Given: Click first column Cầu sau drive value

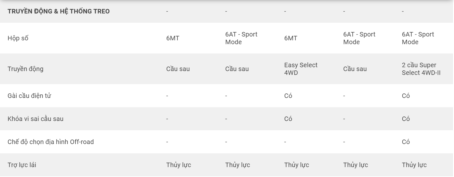Looking at the screenshot, I should pyautogui.click(x=178, y=69).
